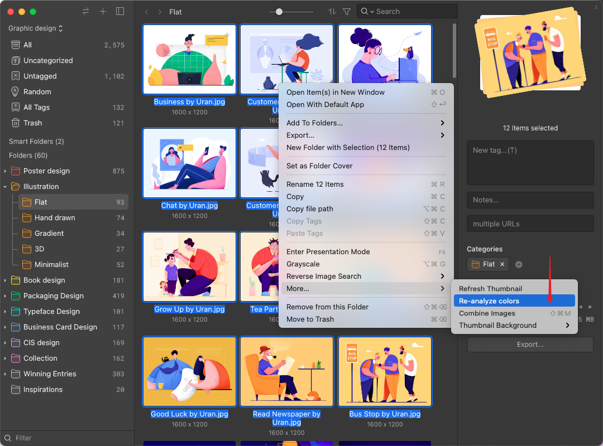Expand the CIS design folder
Viewport: 603px width, 446px height.
click(5, 343)
